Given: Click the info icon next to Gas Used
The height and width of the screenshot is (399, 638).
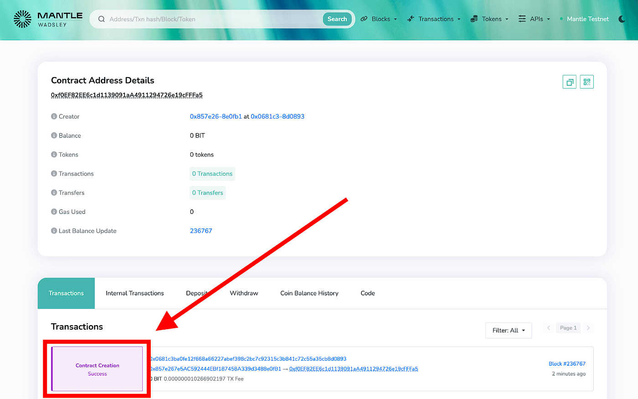Looking at the screenshot, I should click(54, 212).
